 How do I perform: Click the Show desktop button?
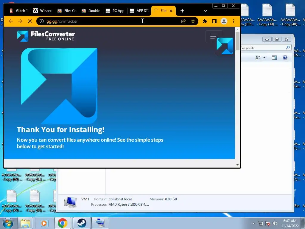click(303, 223)
